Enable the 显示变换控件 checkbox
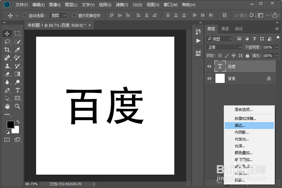 [x=74, y=15]
